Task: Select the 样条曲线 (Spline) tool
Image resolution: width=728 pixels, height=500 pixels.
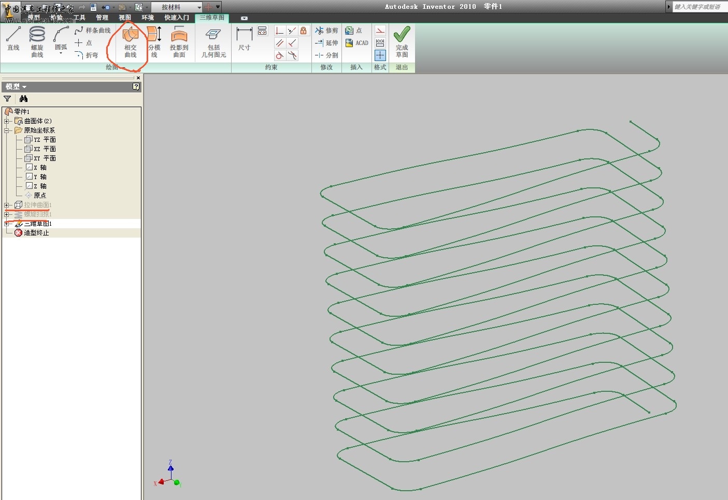Action: click(x=93, y=31)
